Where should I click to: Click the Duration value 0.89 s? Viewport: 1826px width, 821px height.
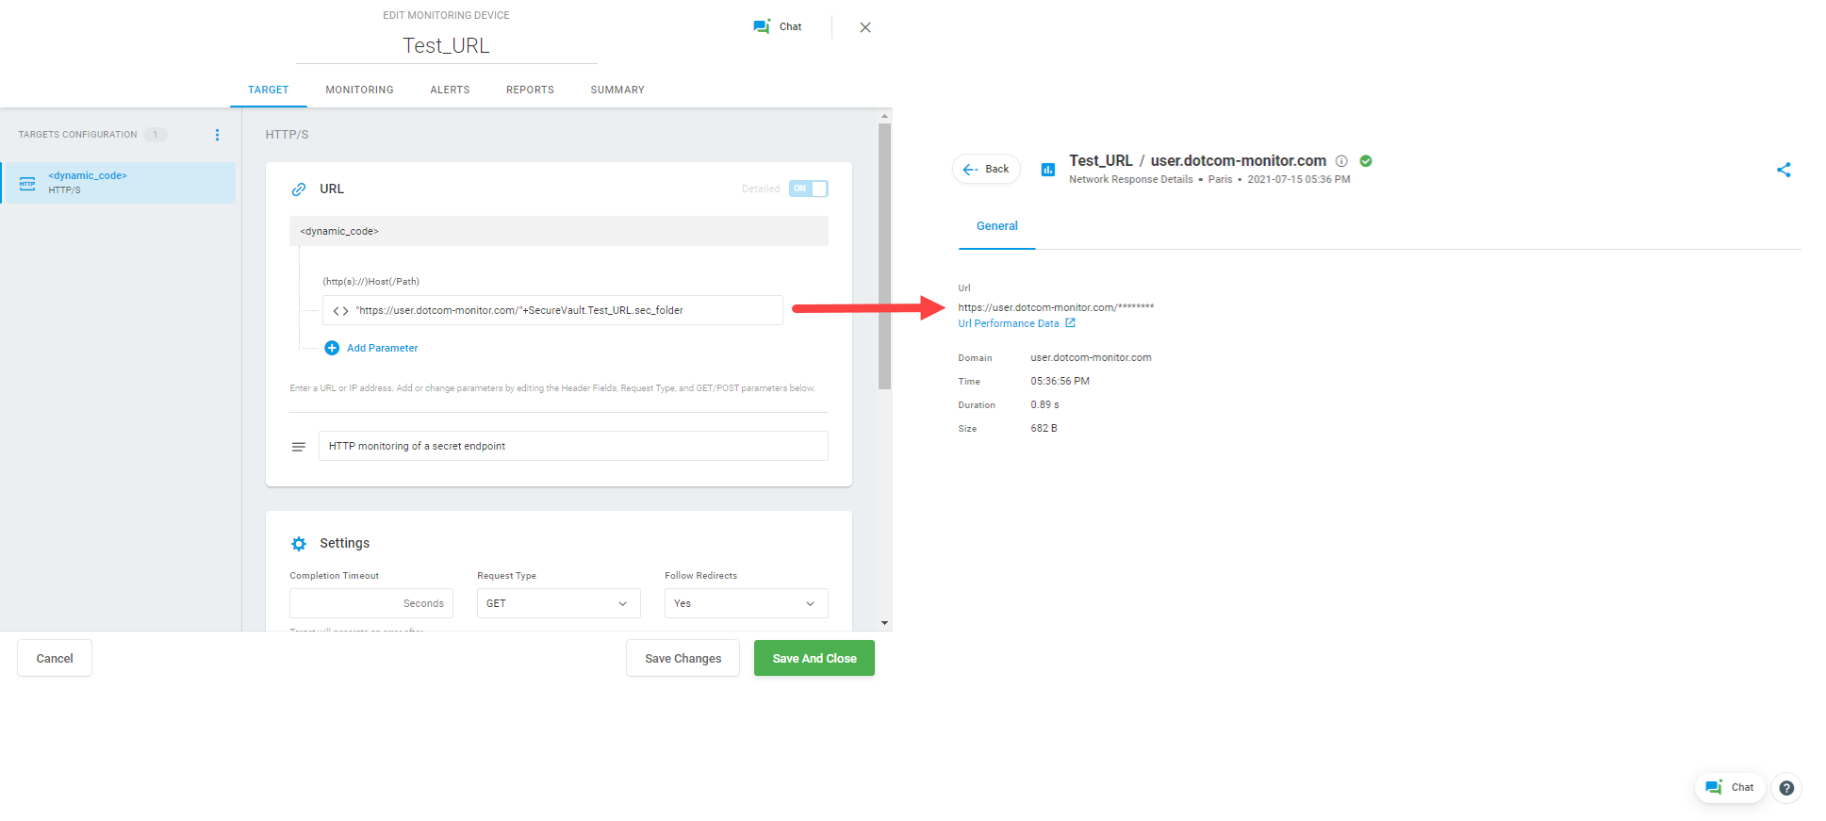[1045, 405]
